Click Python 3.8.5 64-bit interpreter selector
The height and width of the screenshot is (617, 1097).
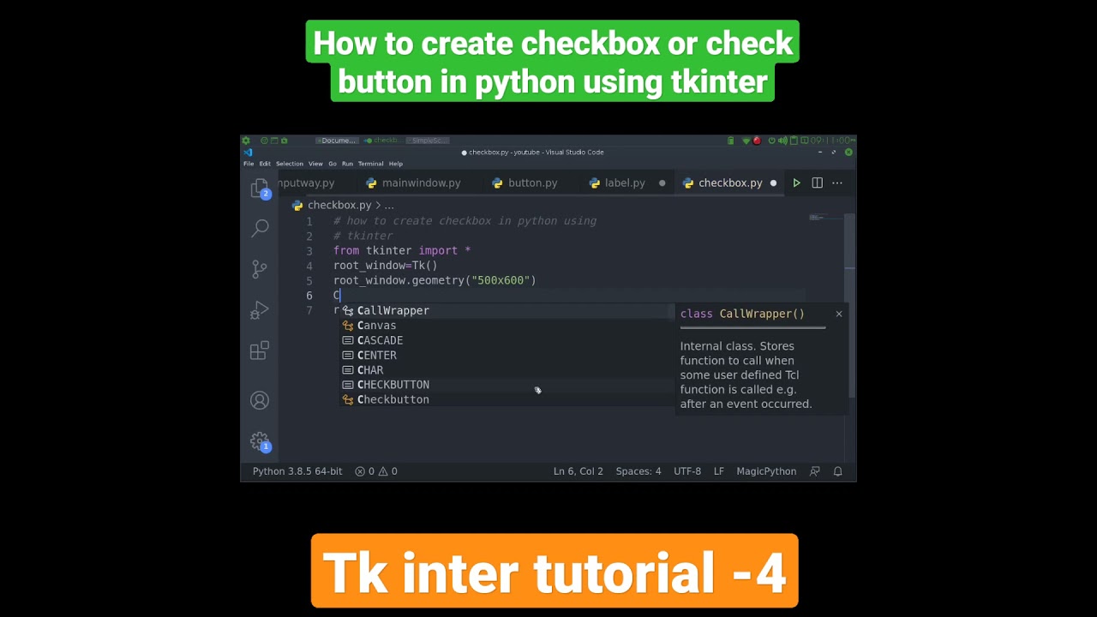pyautogui.click(x=297, y=471)
